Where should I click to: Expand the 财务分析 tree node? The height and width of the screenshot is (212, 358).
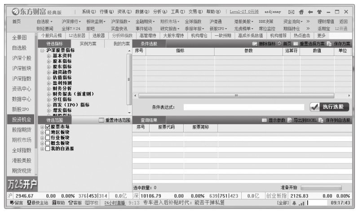tap(49, 89)
